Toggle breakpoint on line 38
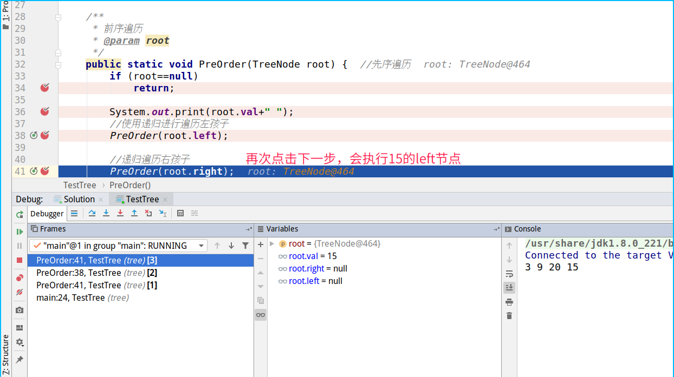 click(45, 135)
